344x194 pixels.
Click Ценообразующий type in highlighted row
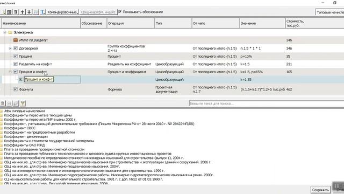click(x=170, y=79)
